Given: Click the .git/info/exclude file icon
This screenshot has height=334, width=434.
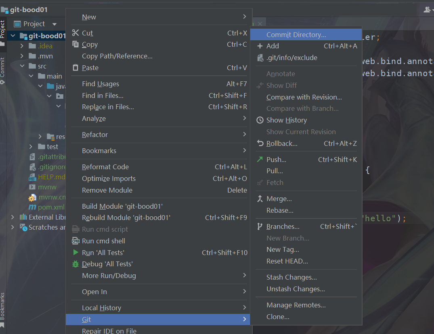Looking at the screenshot, I should coord(260,58).
